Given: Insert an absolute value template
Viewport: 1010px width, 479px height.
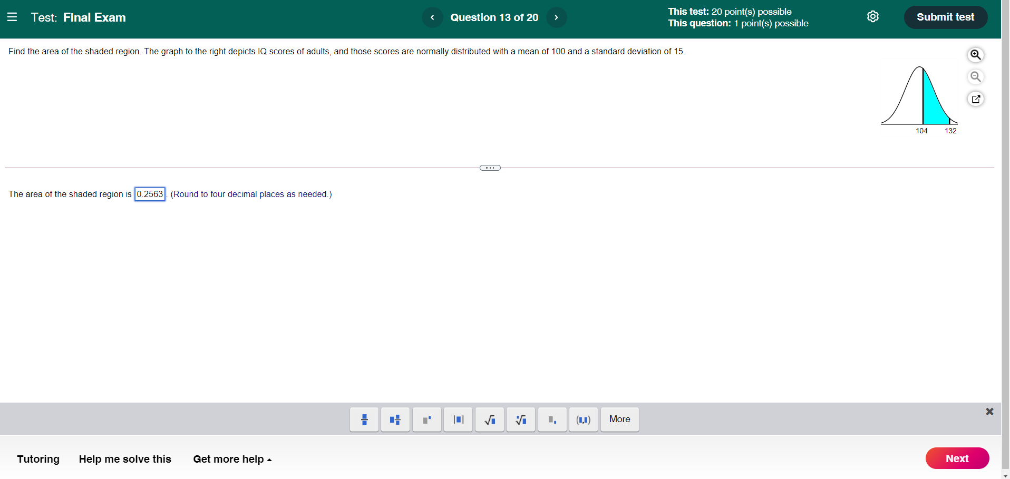Looking at the screenshot, I should pos(458,419).
